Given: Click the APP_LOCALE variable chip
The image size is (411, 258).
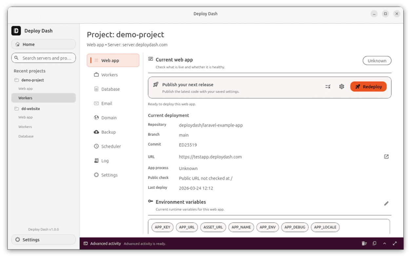Looking at the screenshot, I should point(325,227).
